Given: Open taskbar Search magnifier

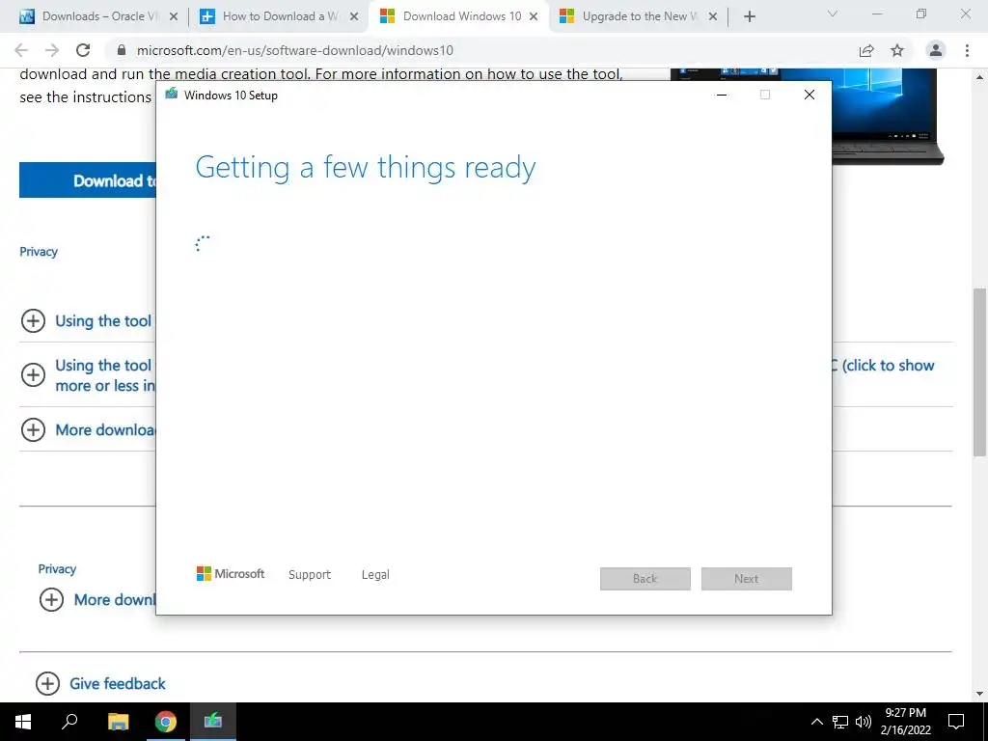Looking at the screenshot, I should (69, 721).
